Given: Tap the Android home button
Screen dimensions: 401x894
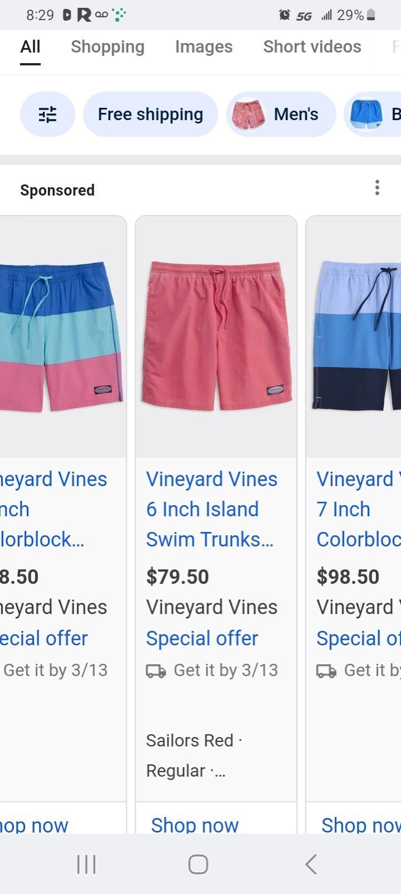Looking at the screenshot, I should (198, 864).
